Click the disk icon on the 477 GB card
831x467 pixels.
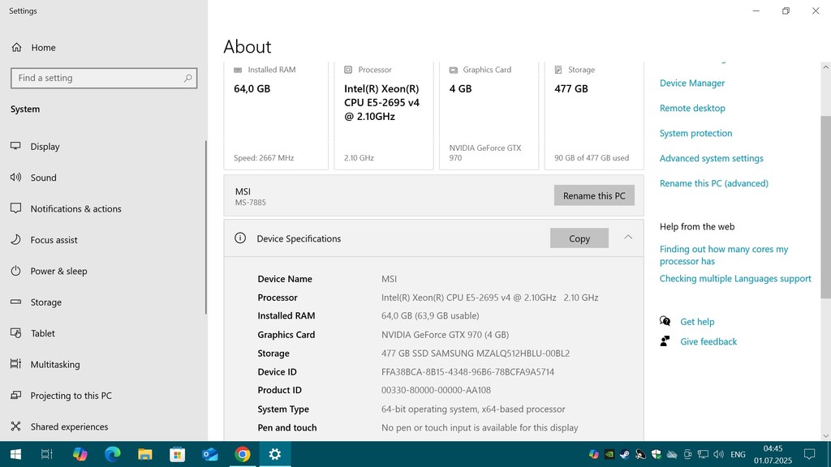(558, 70)
